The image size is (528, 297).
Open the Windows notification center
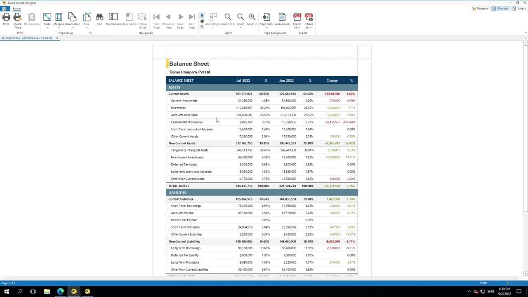pyautogui.click(x=519, y=292)
